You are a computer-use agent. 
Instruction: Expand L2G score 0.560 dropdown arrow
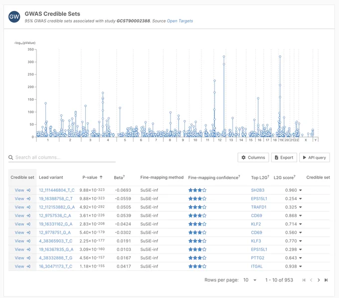300,233
